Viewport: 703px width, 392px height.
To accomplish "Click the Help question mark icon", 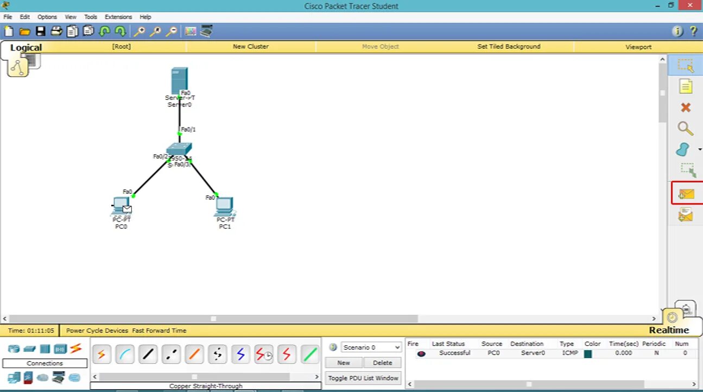I will (x=693, y=31).
